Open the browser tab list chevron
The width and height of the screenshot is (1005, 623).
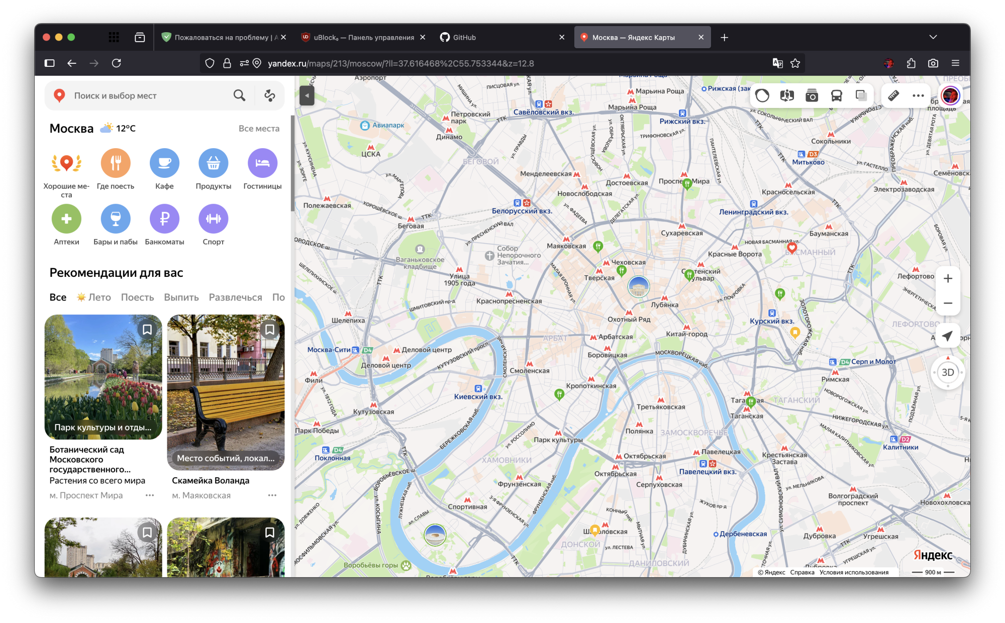934,37
